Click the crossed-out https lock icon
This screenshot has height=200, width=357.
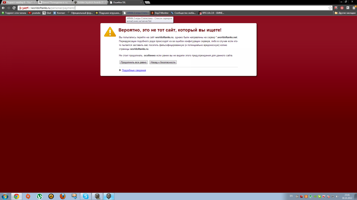[x=21, y=8]
